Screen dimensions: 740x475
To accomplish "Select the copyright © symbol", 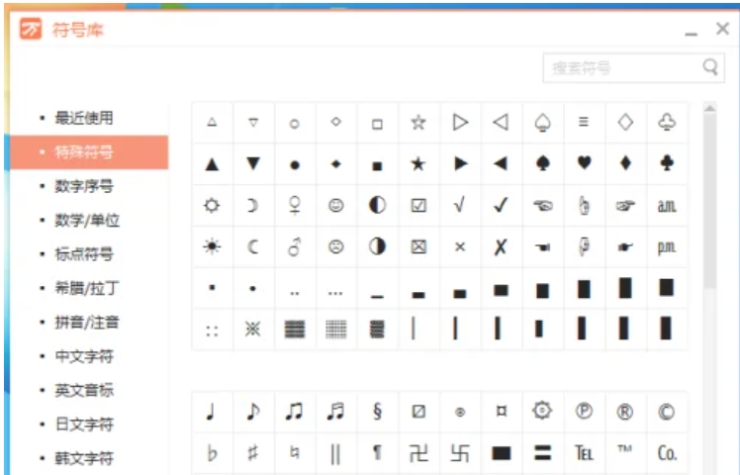I will (667, 412).
